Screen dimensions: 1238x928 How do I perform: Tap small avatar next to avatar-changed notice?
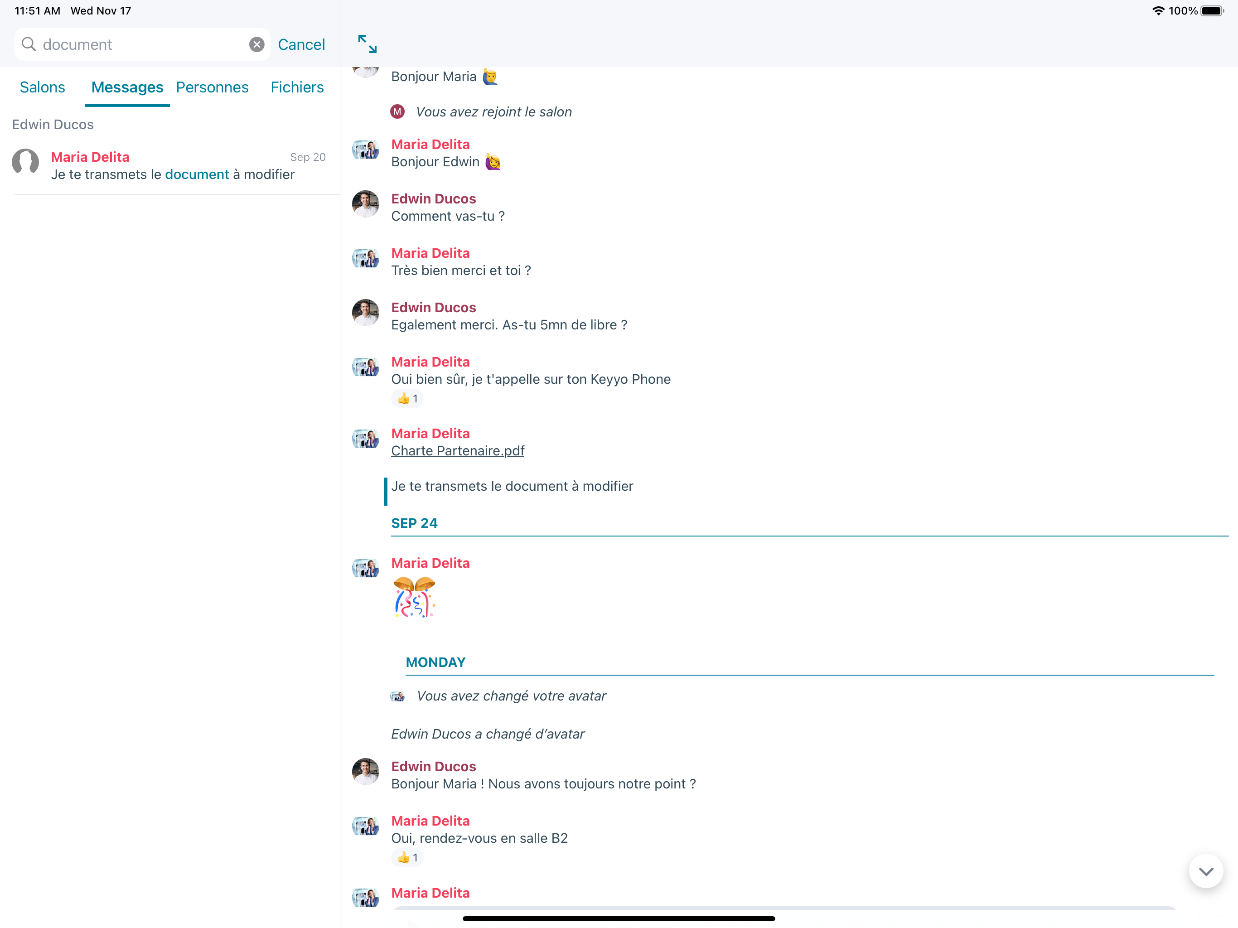397,696
